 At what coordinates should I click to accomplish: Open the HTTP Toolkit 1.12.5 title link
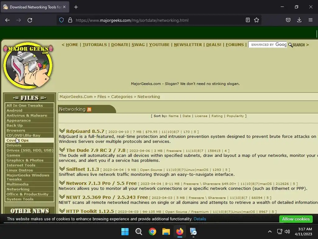point(90,211)
